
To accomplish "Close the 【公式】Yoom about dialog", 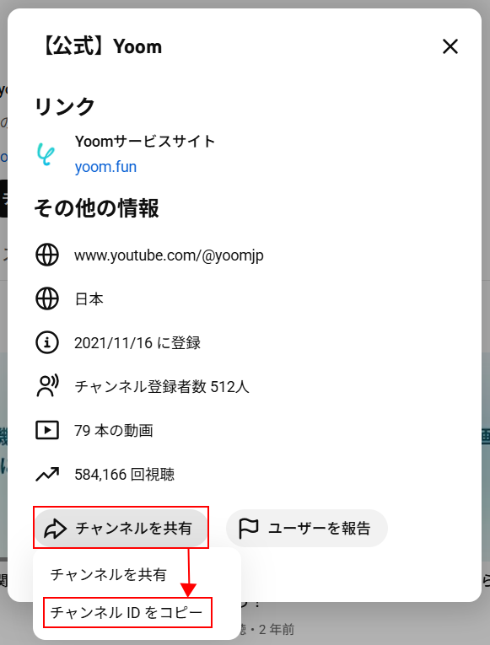I will [x=450, y=46].
